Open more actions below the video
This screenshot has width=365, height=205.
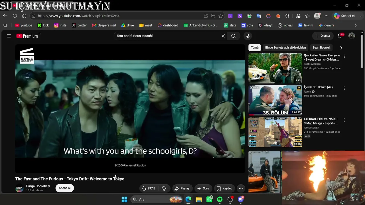point(241,188)
